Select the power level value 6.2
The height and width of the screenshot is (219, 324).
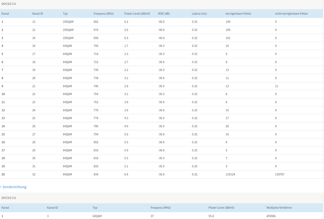(x=126, y=22)
